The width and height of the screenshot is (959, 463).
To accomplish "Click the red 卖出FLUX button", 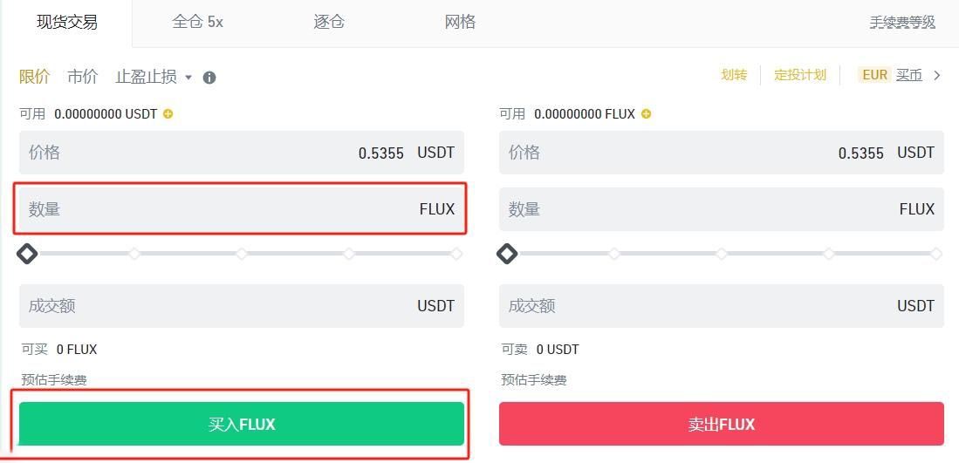I will click(721, 424).
